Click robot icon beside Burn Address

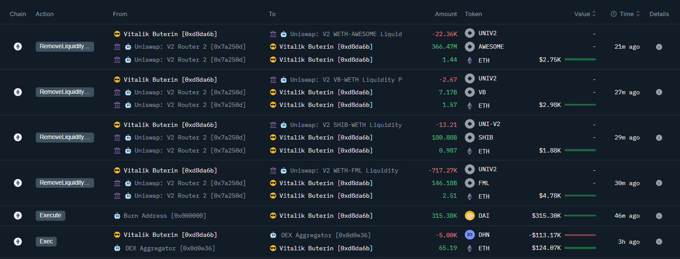pyautogui.click(x=117, y=216)
